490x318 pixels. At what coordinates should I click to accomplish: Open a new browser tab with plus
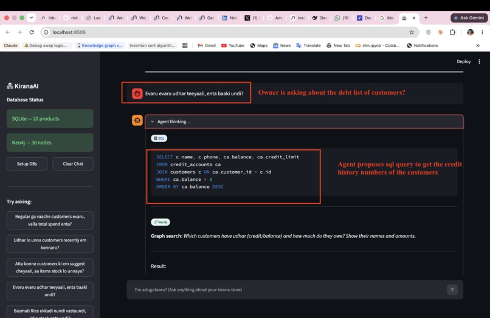click(426, 18)
